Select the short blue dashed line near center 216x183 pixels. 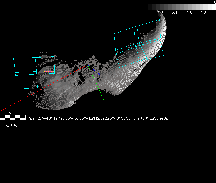pyautogui.click(x=95, y=71)
